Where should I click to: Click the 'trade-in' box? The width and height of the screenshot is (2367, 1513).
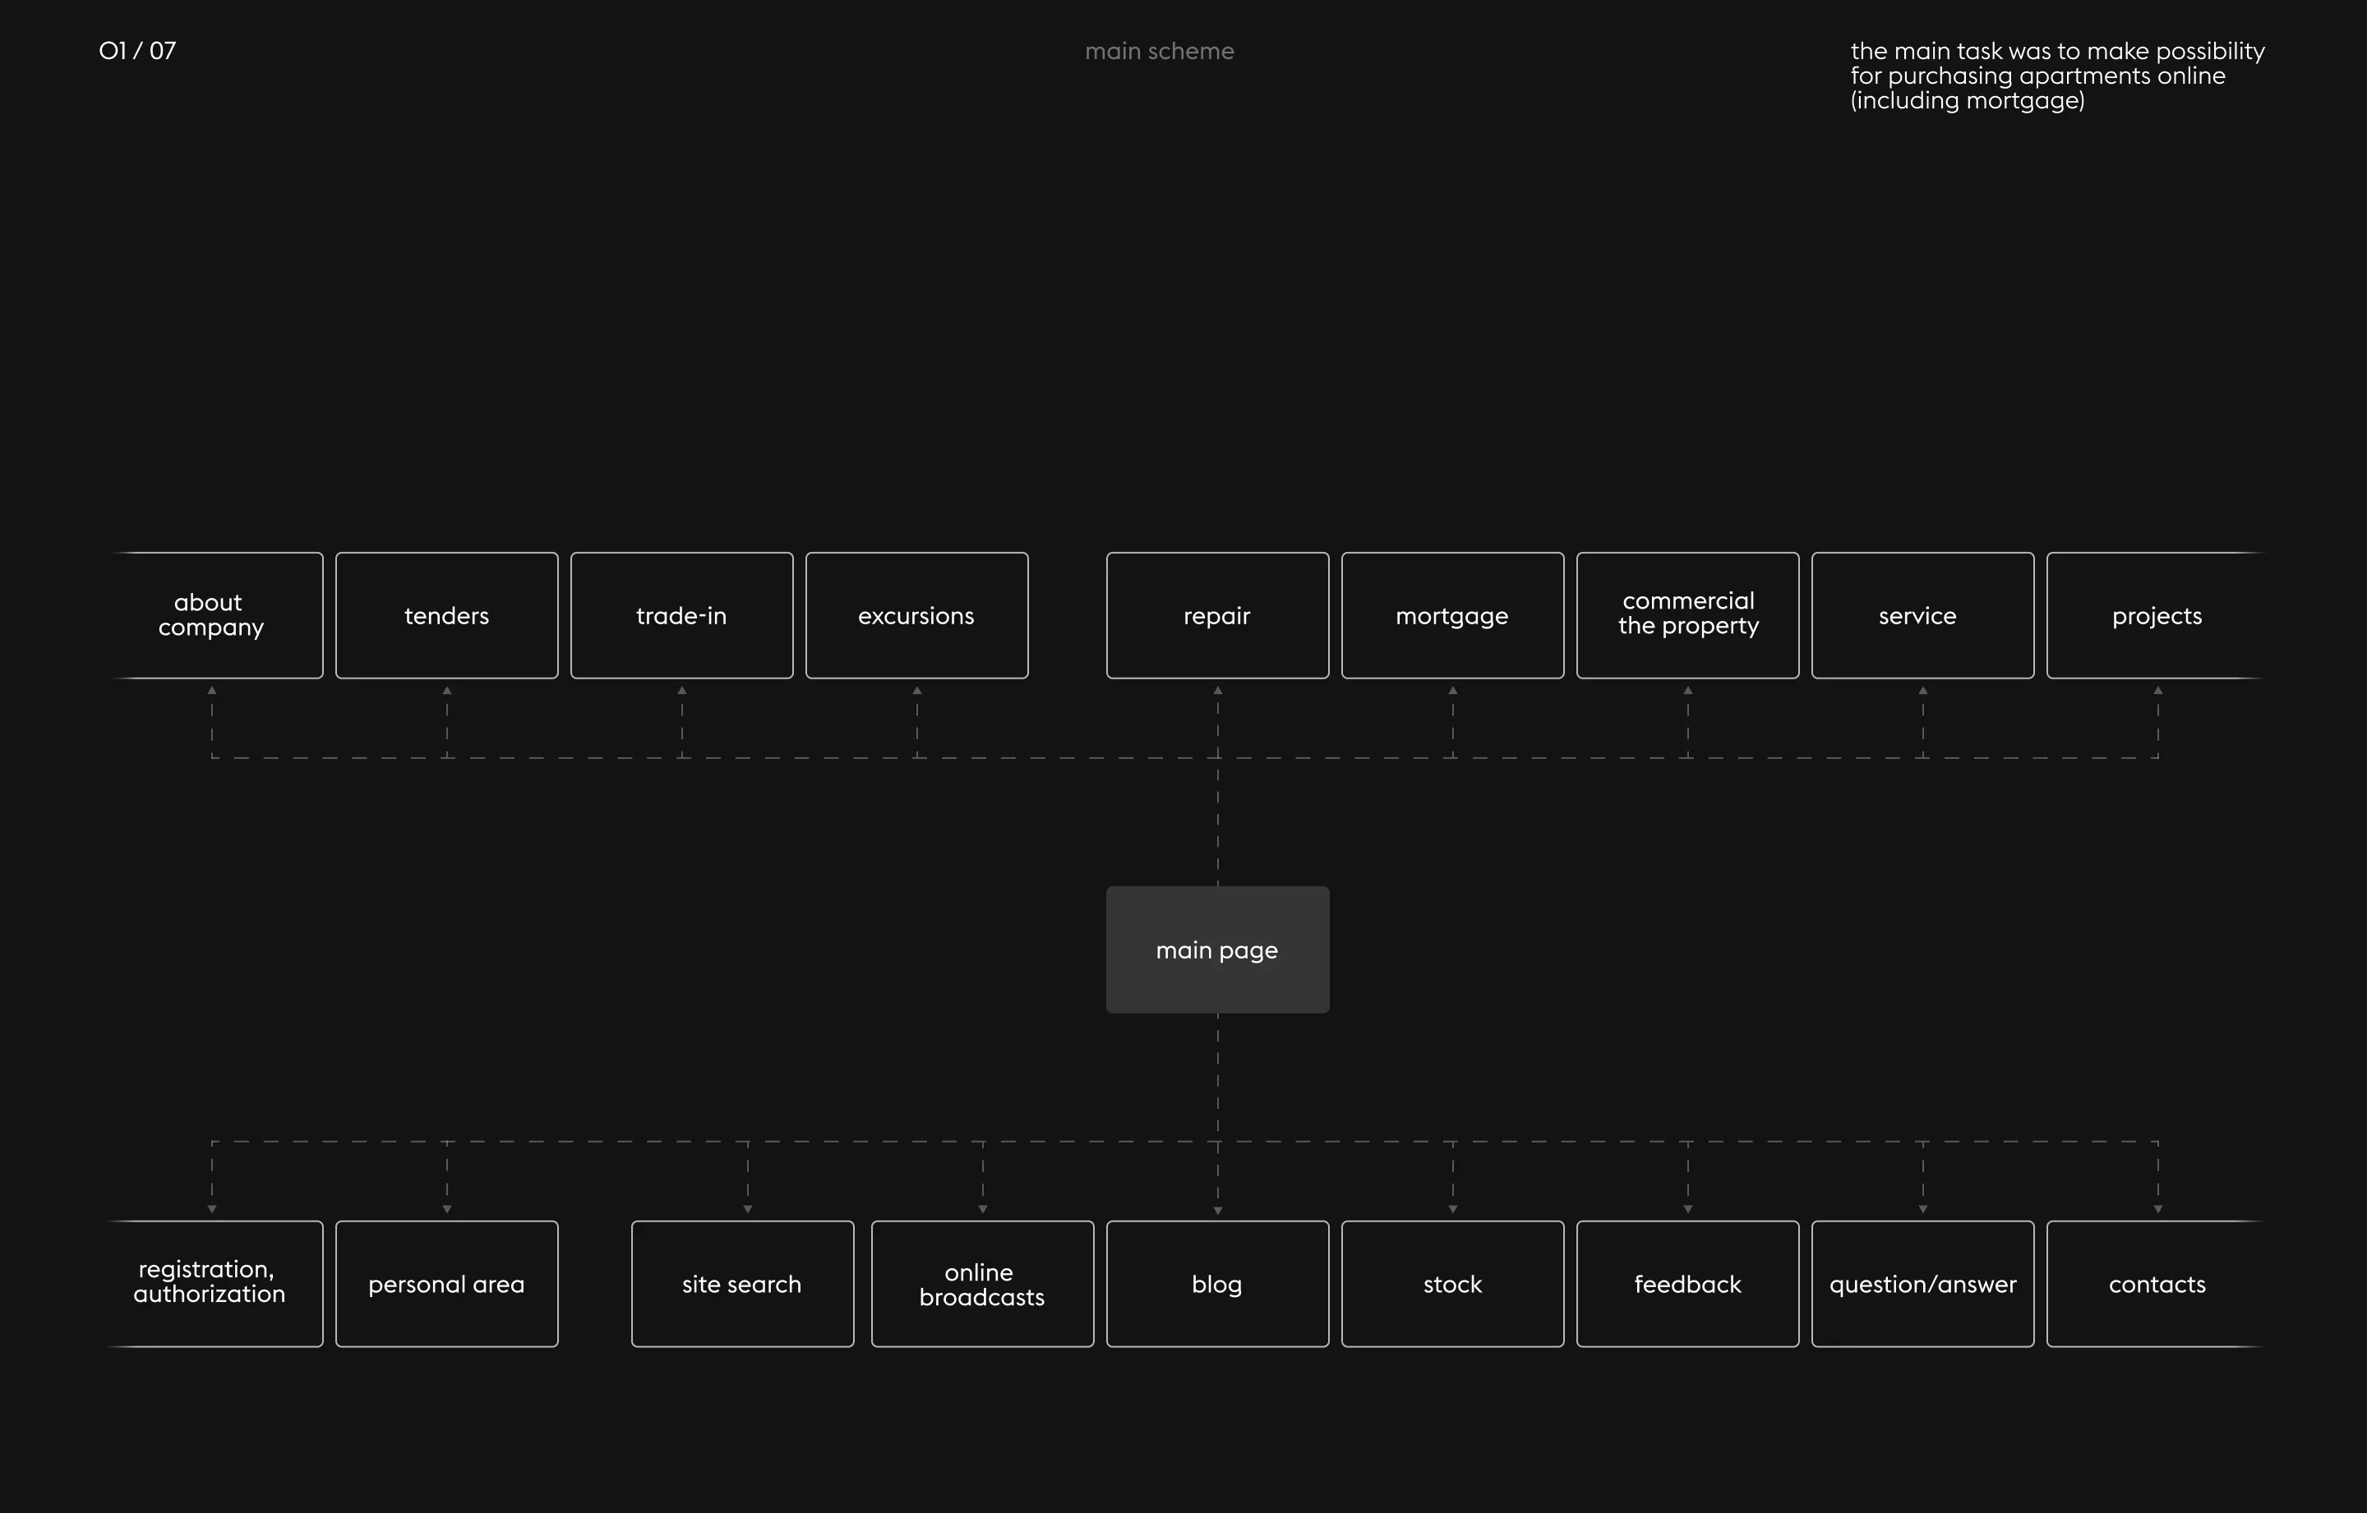pos(681,615)
